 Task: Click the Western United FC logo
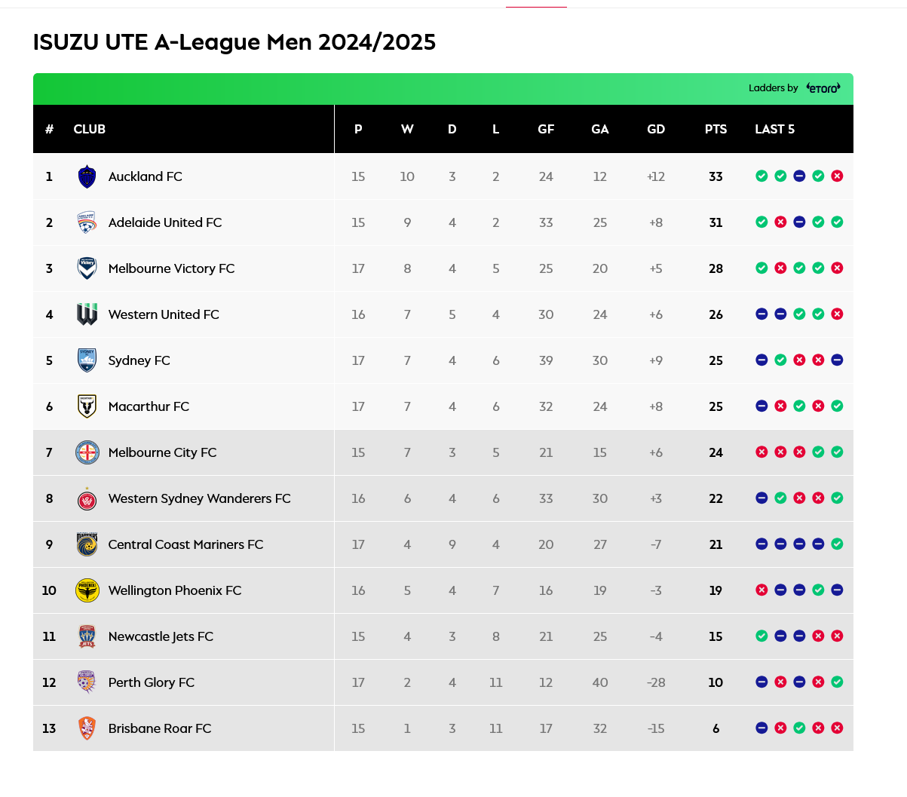(x=87, y=314)
